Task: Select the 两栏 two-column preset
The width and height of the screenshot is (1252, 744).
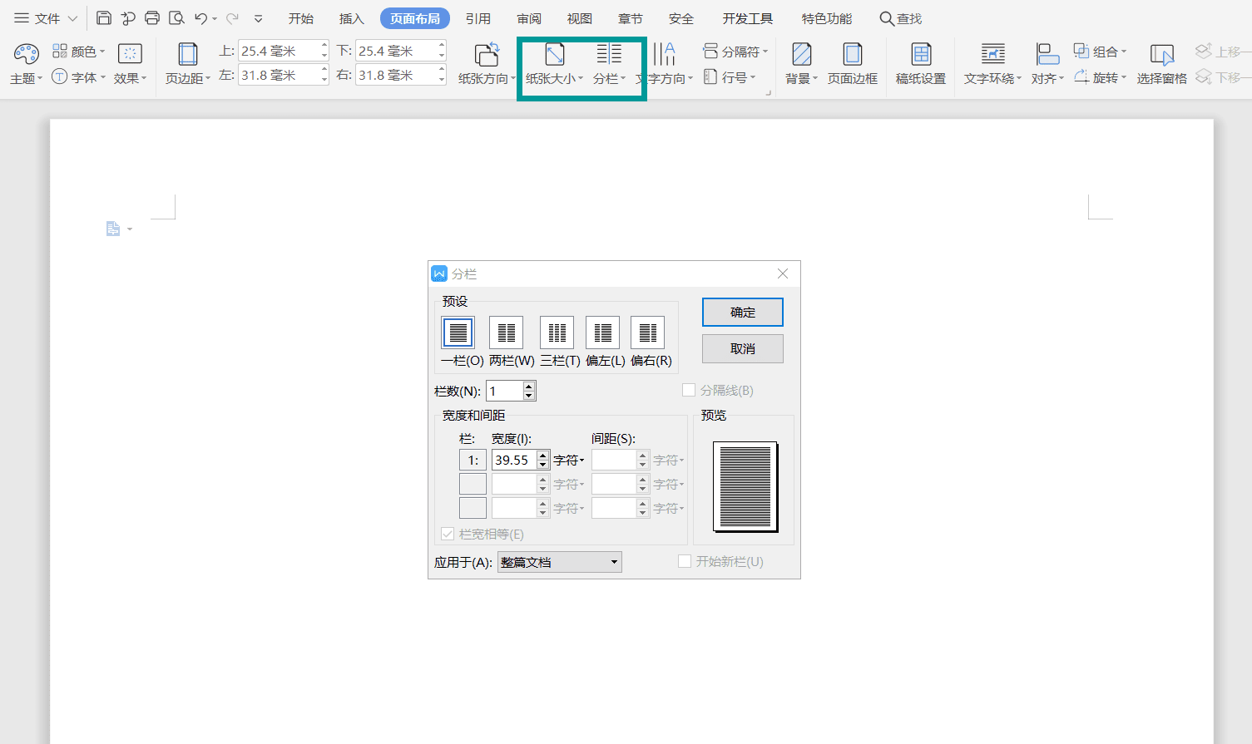Action: tap(506, 332)
